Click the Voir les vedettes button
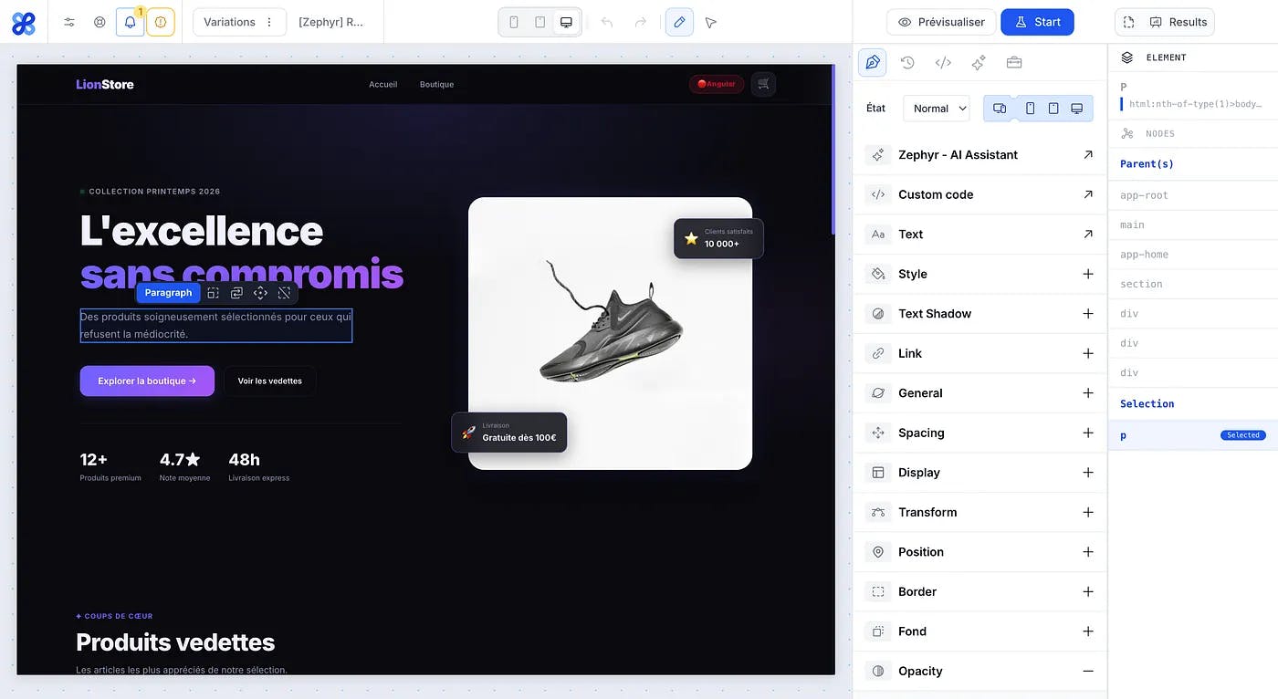 (270, 381)
